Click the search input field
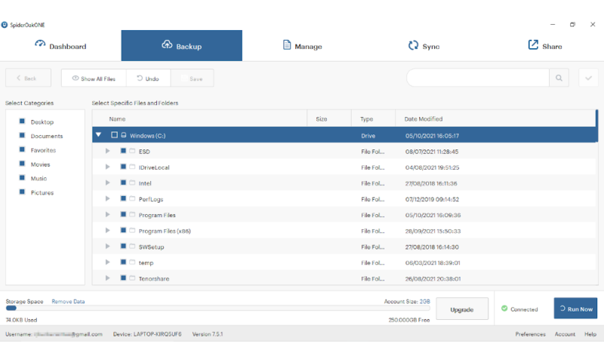This screenshot has height=362, width=604. pyautogui.click(x=478, y=78)
